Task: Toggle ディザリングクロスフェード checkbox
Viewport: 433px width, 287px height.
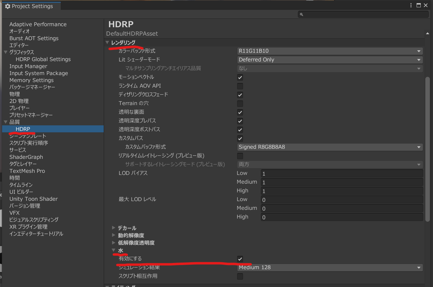Action: [240, 95]
